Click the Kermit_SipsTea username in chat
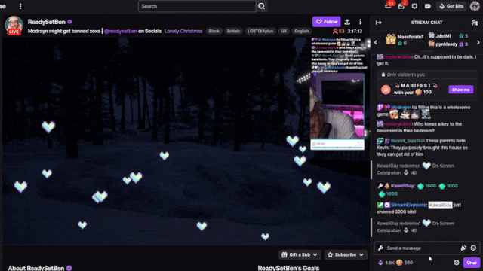The width and height of the screenshot is (483, 271). tap(408, 141)
